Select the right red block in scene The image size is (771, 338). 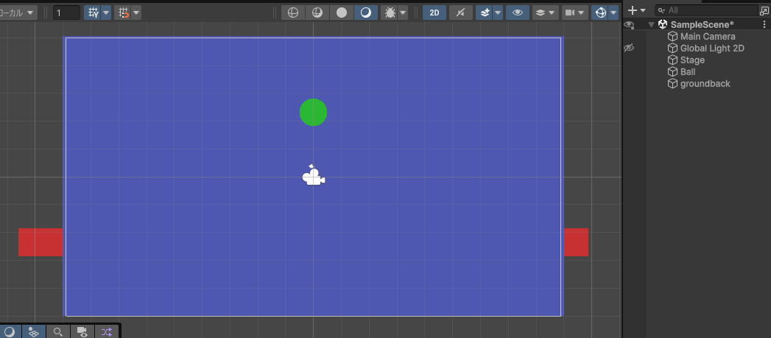pyautogui.click(x=576, y=242)
